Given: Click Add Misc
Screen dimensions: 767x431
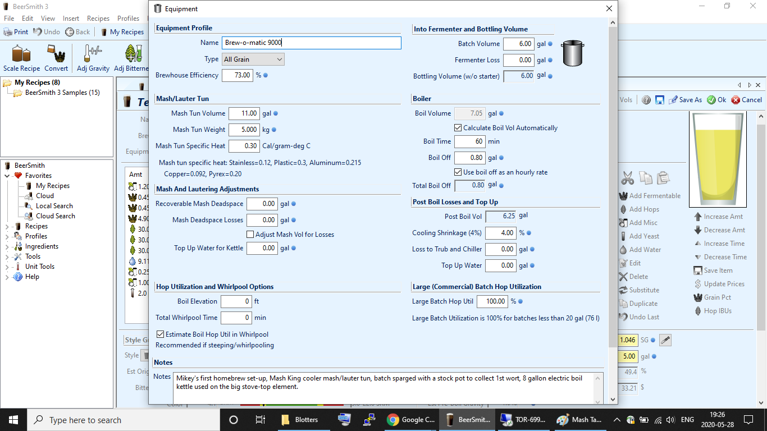Looking at the screenshot, I should click(638, 223).
